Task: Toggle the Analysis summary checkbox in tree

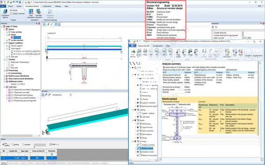Action: (x=138, y=145)
